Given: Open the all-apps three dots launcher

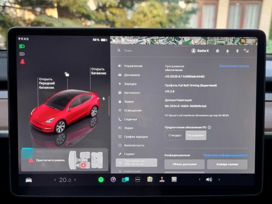Looking at the screenshot, I should tap(138, 179).
